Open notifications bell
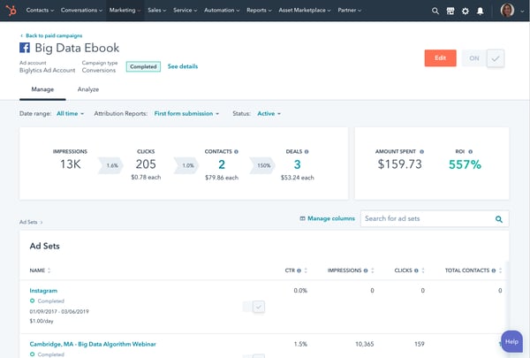Viewport: 530px width, 358px height. coord(480,11)
